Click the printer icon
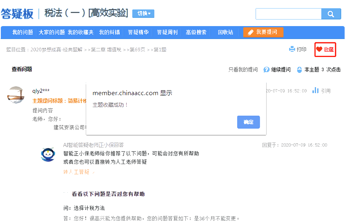This screenshot has height=224, width=345. 292,49
